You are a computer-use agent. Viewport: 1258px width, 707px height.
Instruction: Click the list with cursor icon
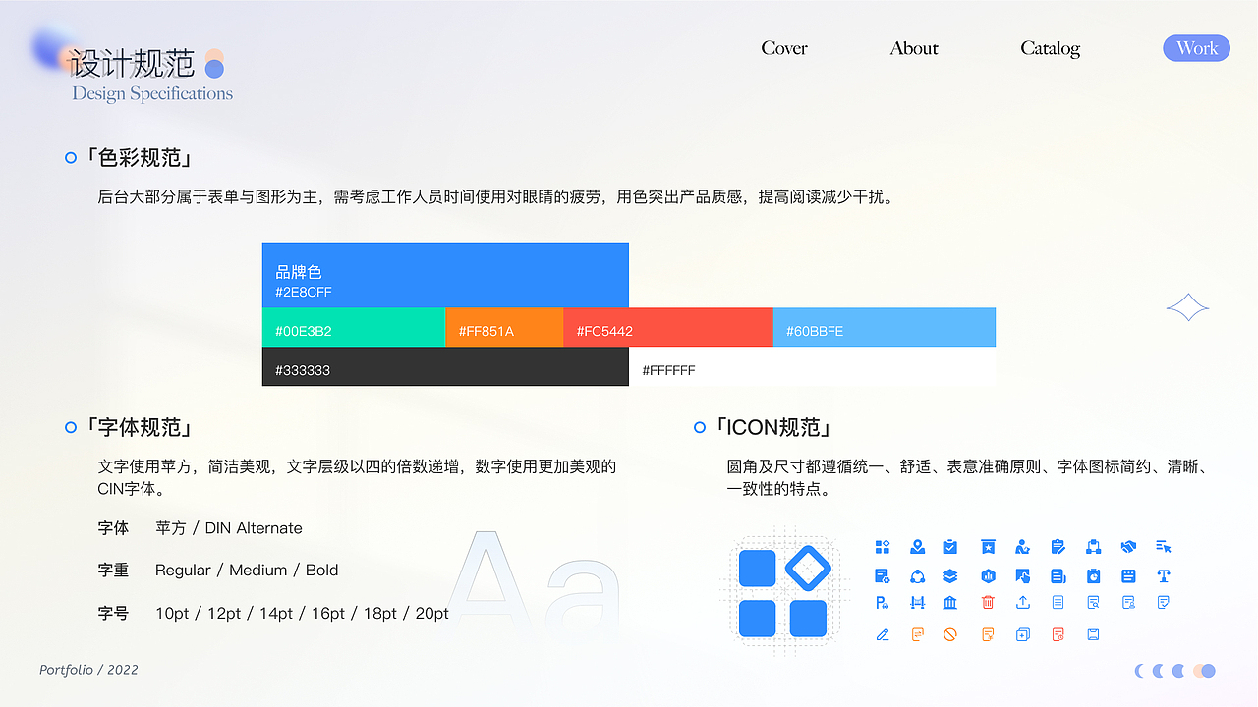click(1164, 547)
